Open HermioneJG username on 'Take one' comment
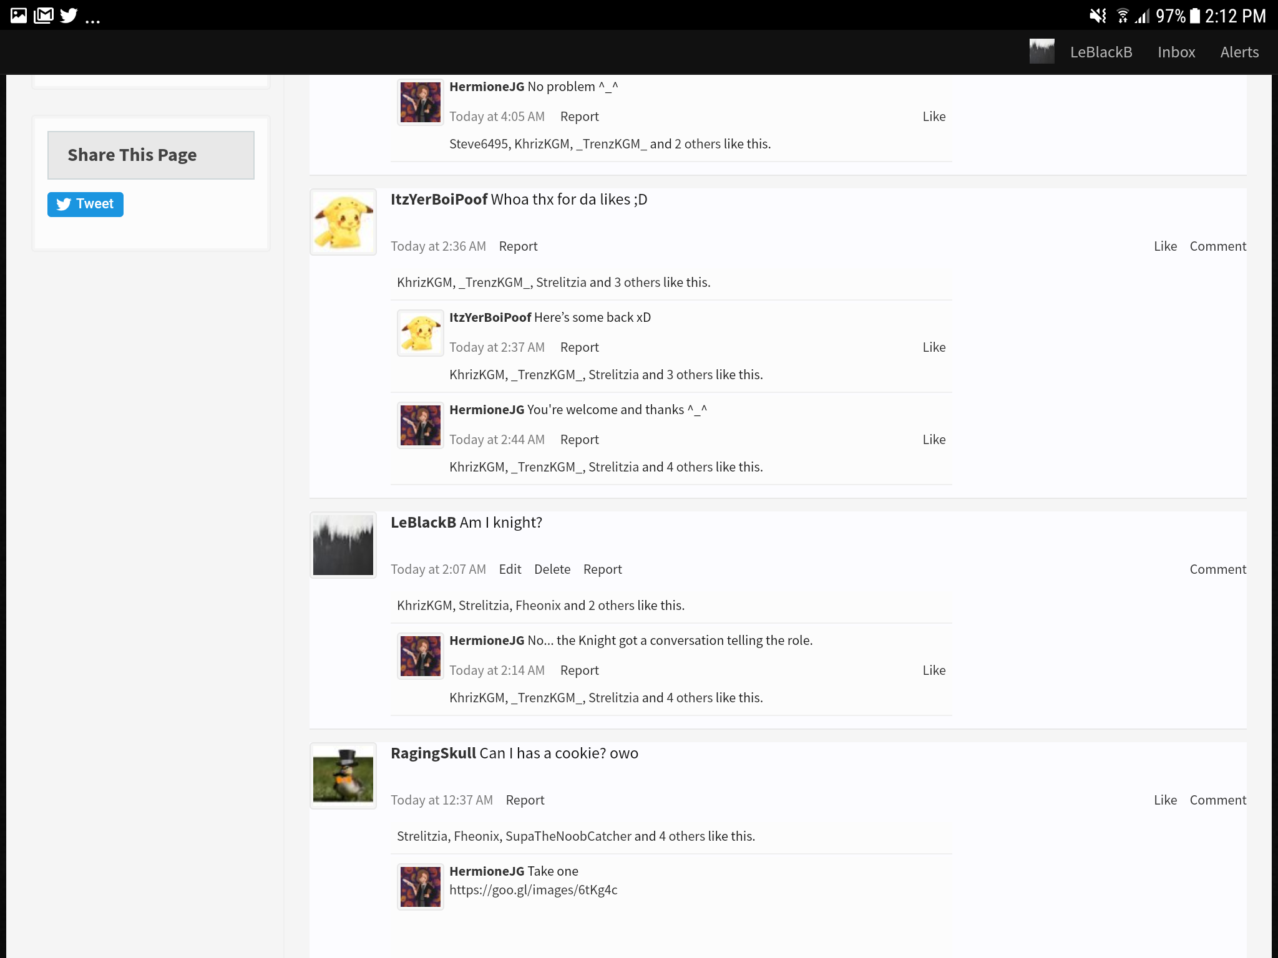 pyautogui.click(x=487, y=871)
